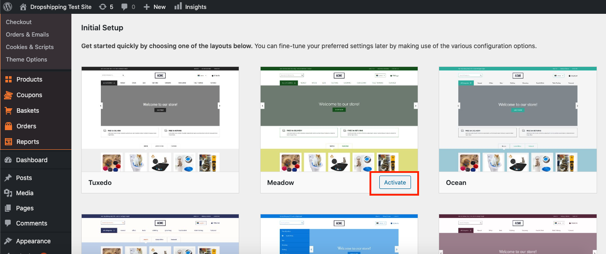The image size is (606, 254).
Task: Open Insights in admin bar
Action: 190,7
